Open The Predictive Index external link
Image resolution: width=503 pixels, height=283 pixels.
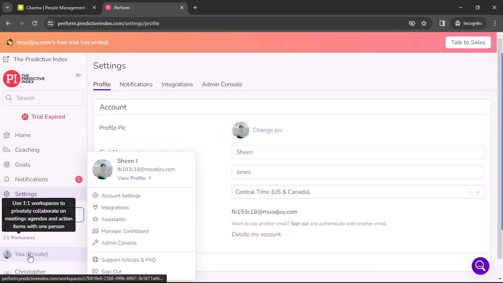tap(35, 59)
